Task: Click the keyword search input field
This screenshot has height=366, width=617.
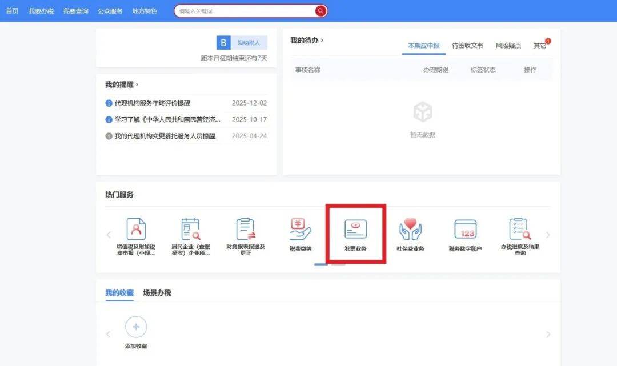Action: coord(245,11)
